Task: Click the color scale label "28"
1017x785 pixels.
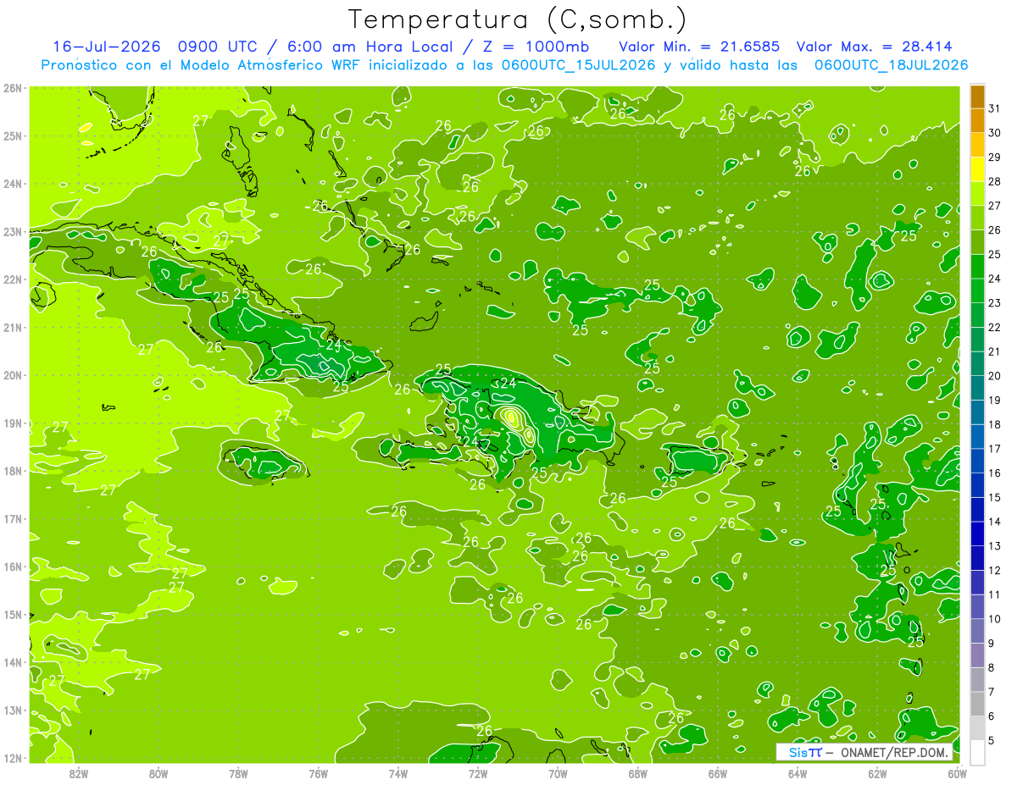Action: 995,181
